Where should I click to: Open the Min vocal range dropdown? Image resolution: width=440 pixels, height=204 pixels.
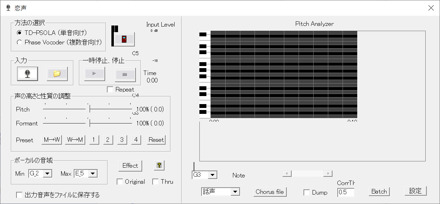[x=47, y=174]
